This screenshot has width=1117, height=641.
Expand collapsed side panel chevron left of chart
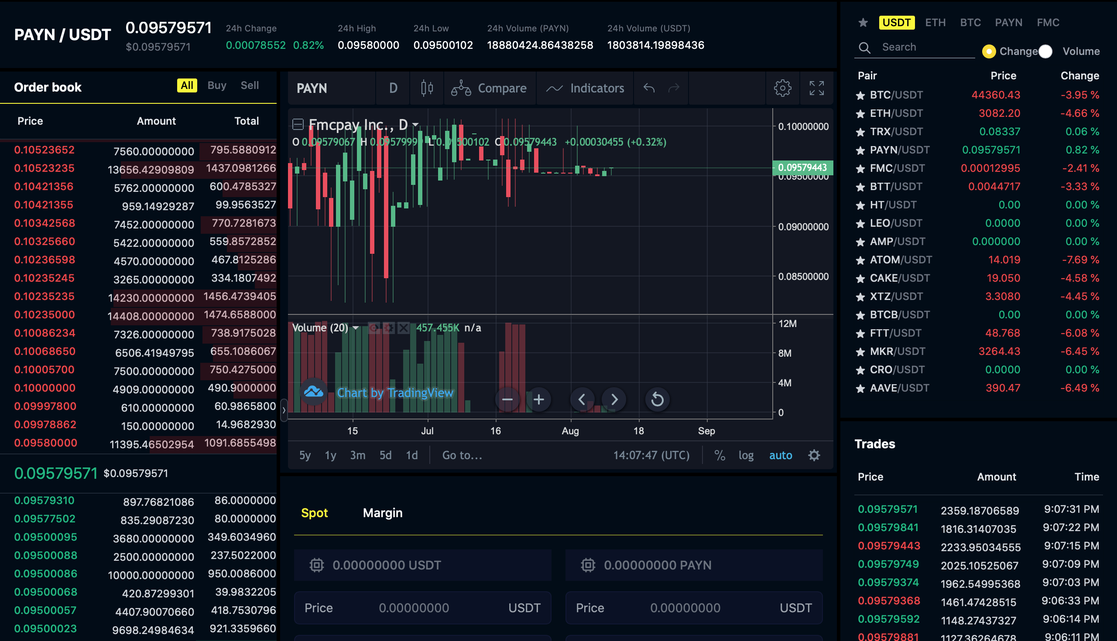[284, 410]
